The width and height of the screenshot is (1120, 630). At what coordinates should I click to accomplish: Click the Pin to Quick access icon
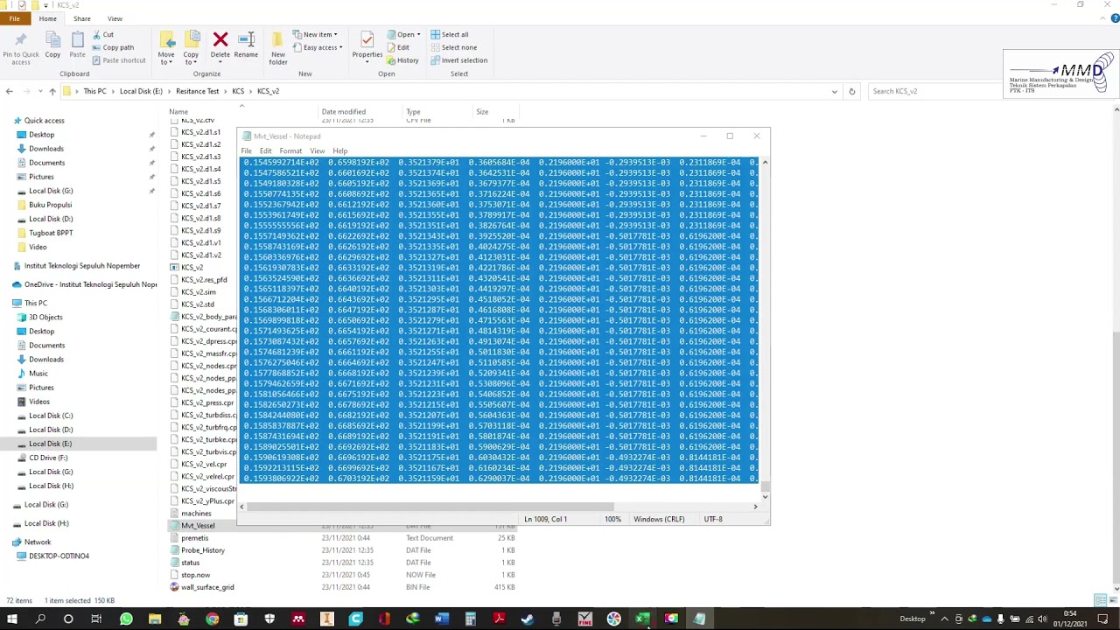(20, 40)
